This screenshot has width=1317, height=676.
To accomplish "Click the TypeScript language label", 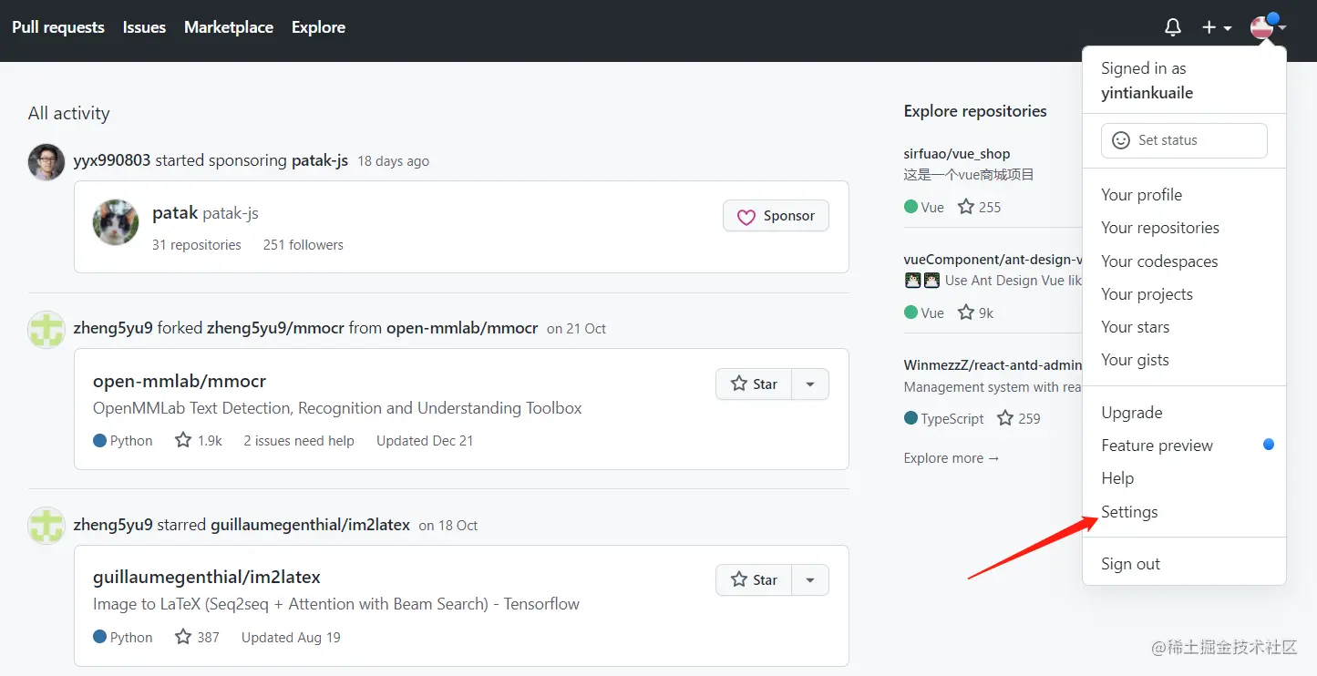I will coord(952,419).
